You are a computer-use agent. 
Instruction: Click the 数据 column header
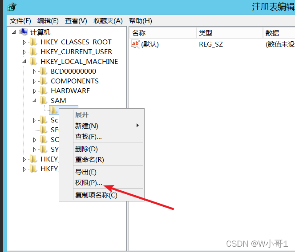coord(279,33)
